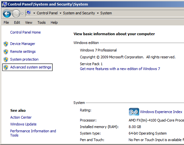Open Advanced system settings link
This screenshot has height=145, width=184.
(31, 67)
